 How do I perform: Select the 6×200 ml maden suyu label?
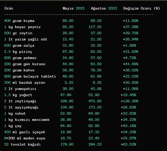click(x=26, y=138)
